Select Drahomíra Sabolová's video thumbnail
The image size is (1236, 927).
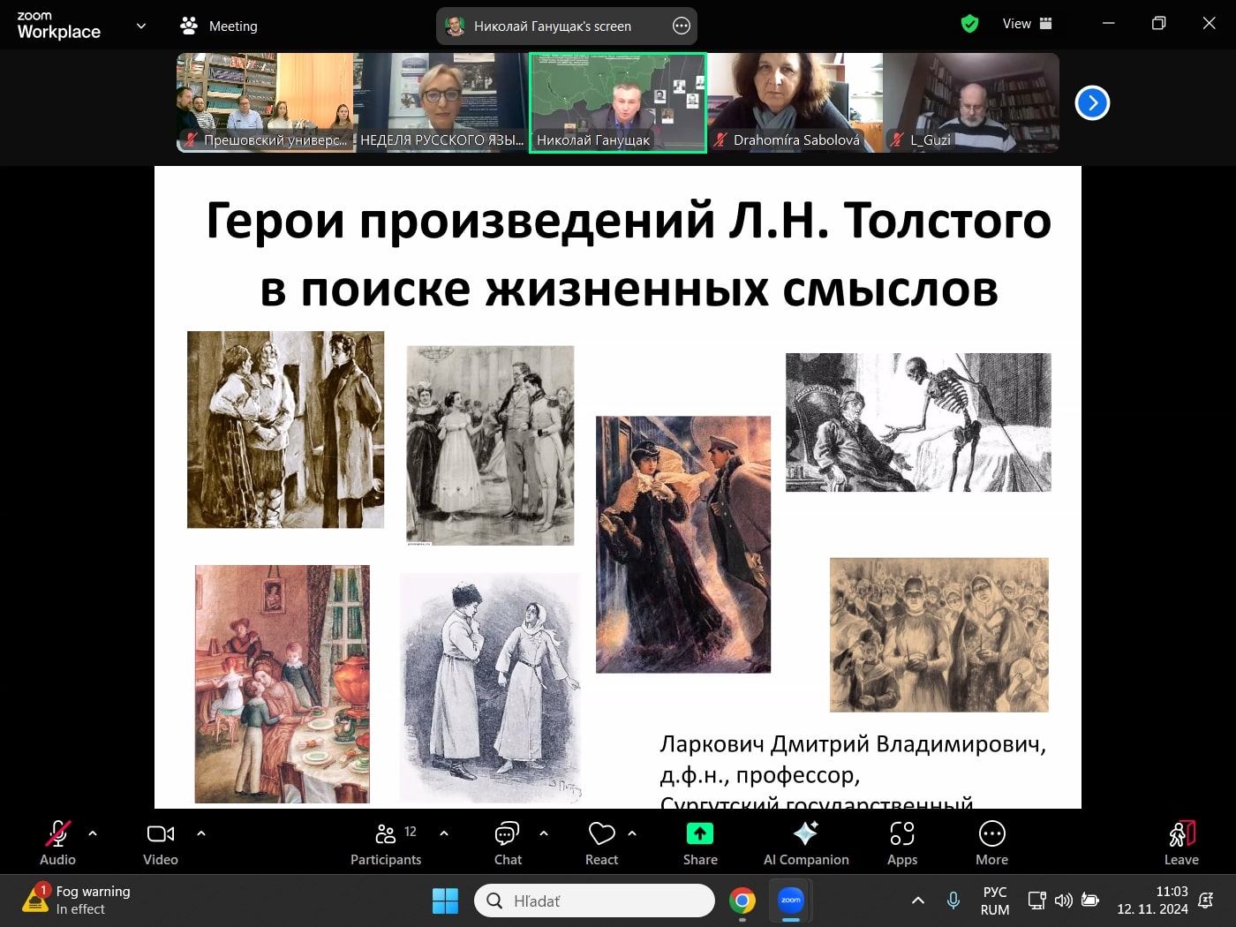coord(795,102)
